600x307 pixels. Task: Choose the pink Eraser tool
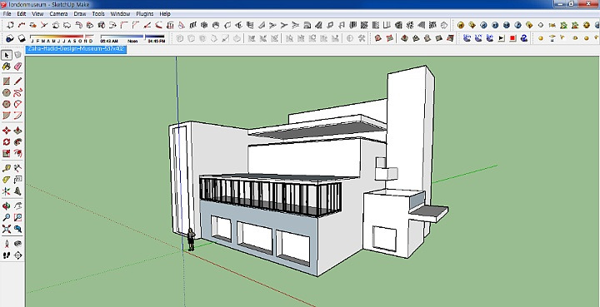click(x=18, y=67)
